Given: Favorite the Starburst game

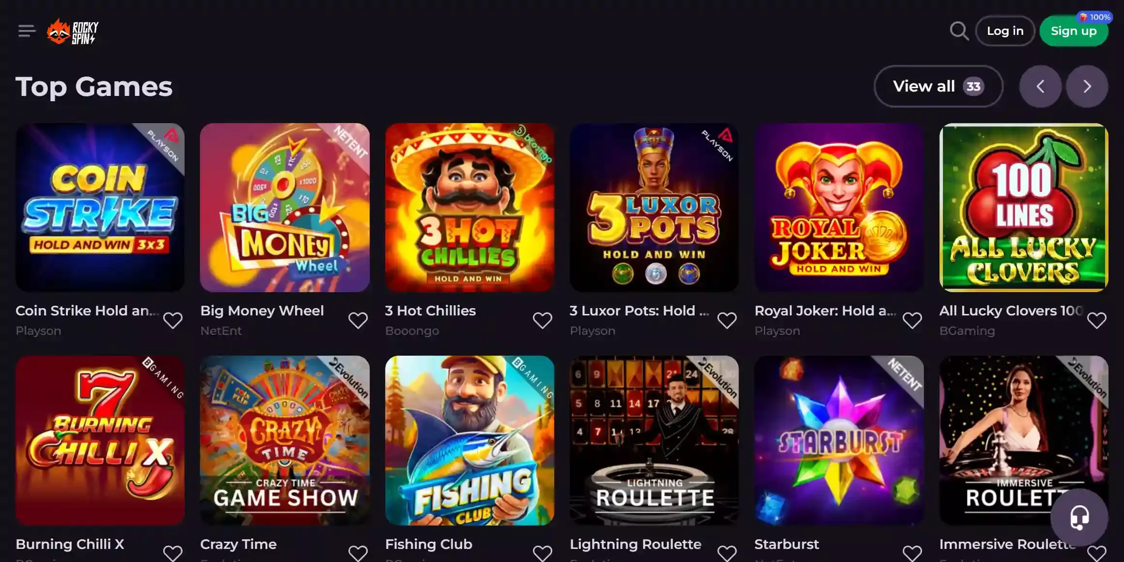Looking at the screenshot, I should pyautogui.click(x=912, y=552).
